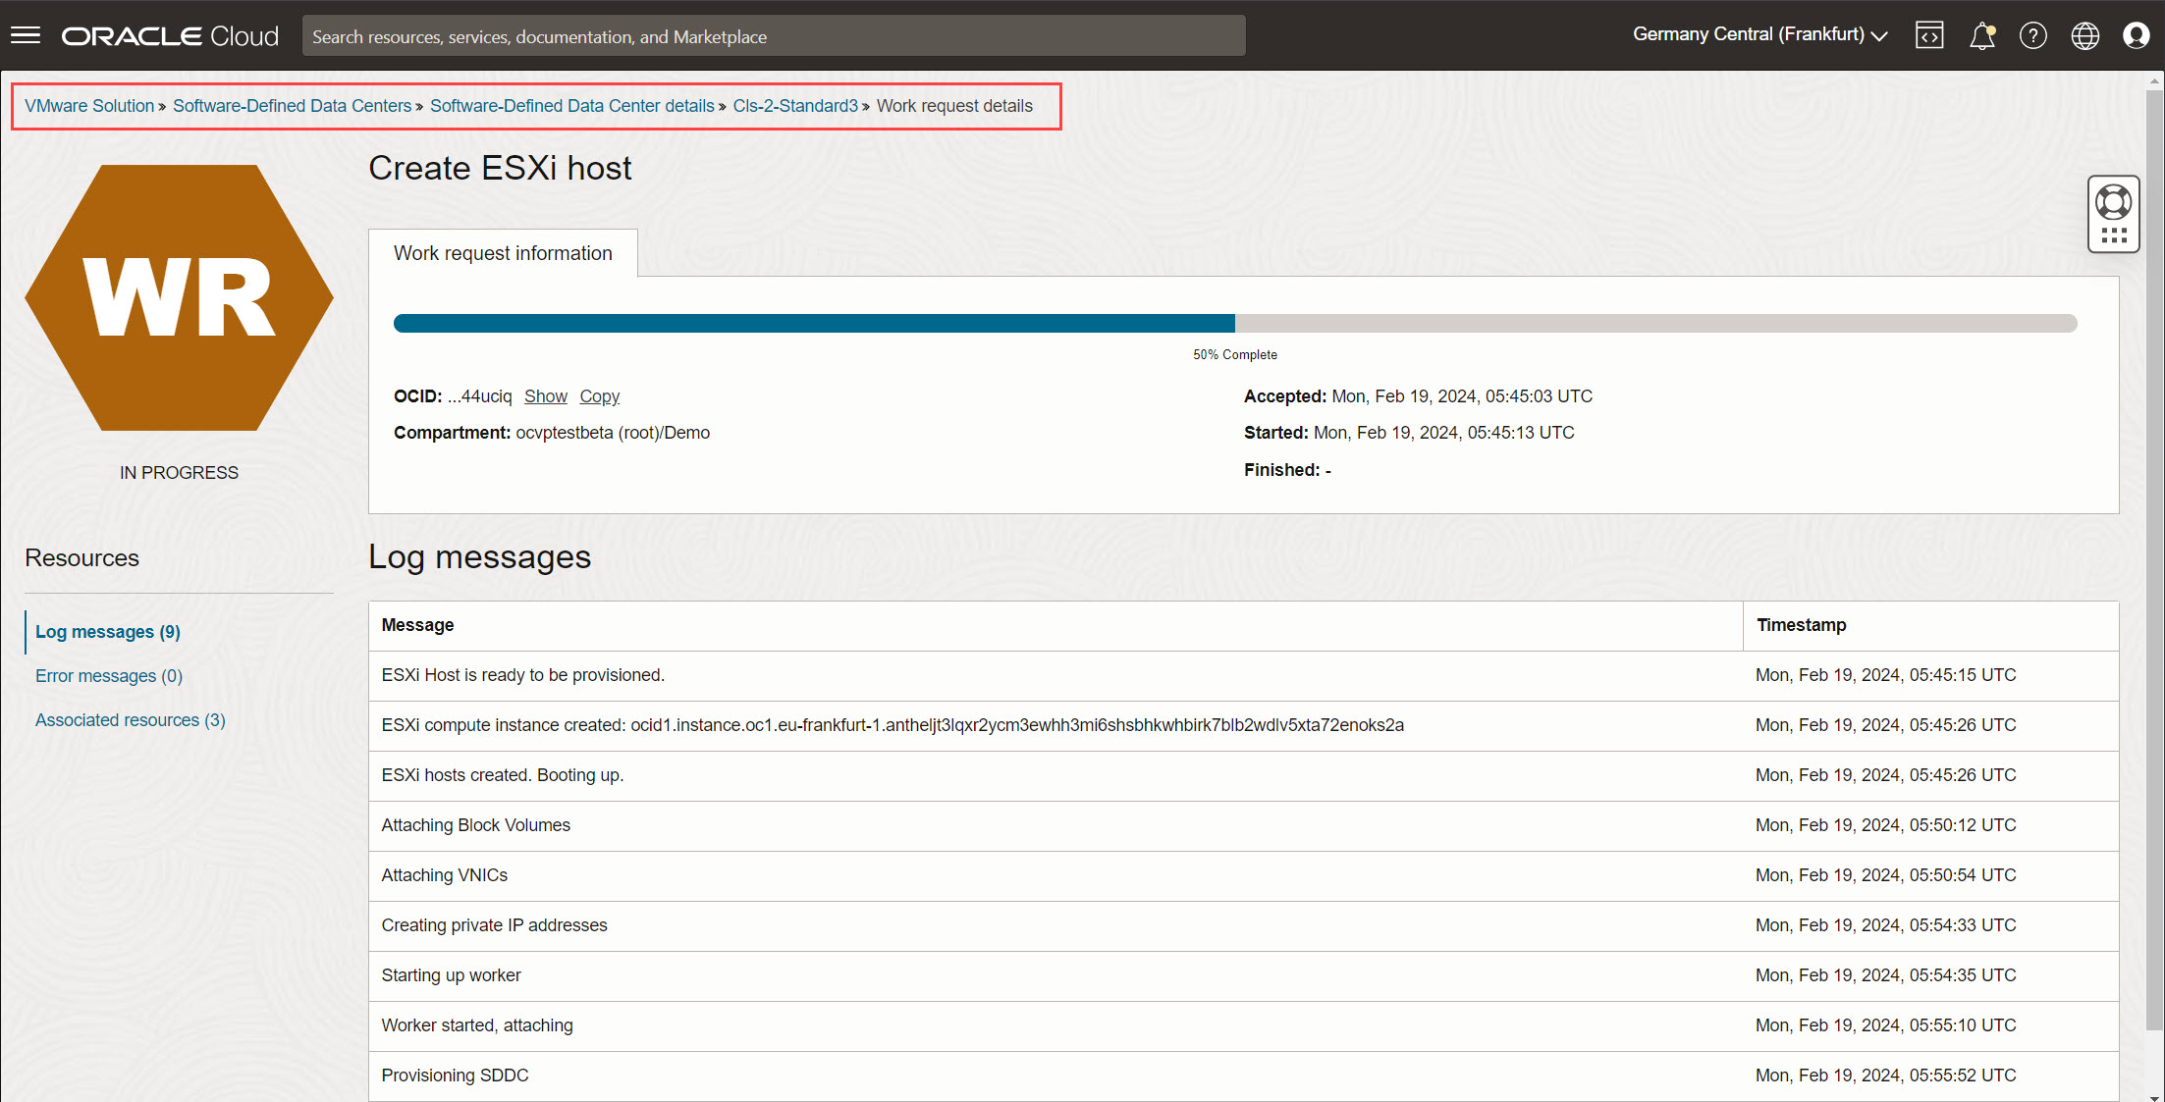Show the full OCID
Screen dimensions: 2165x1102
545,396
